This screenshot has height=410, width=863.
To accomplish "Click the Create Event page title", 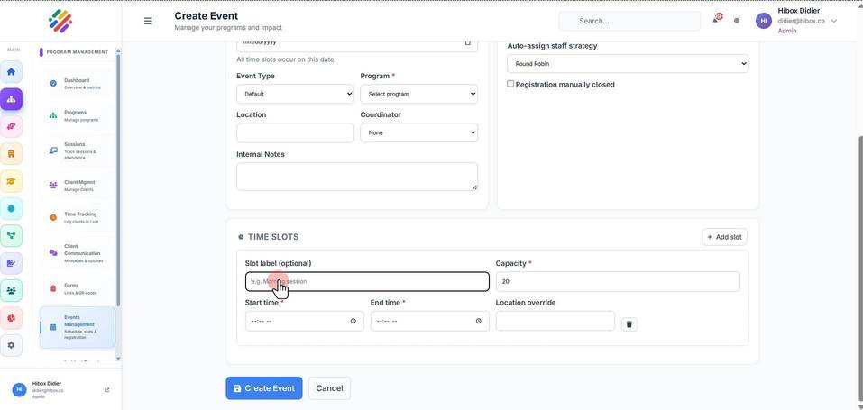I will point(206,16).
